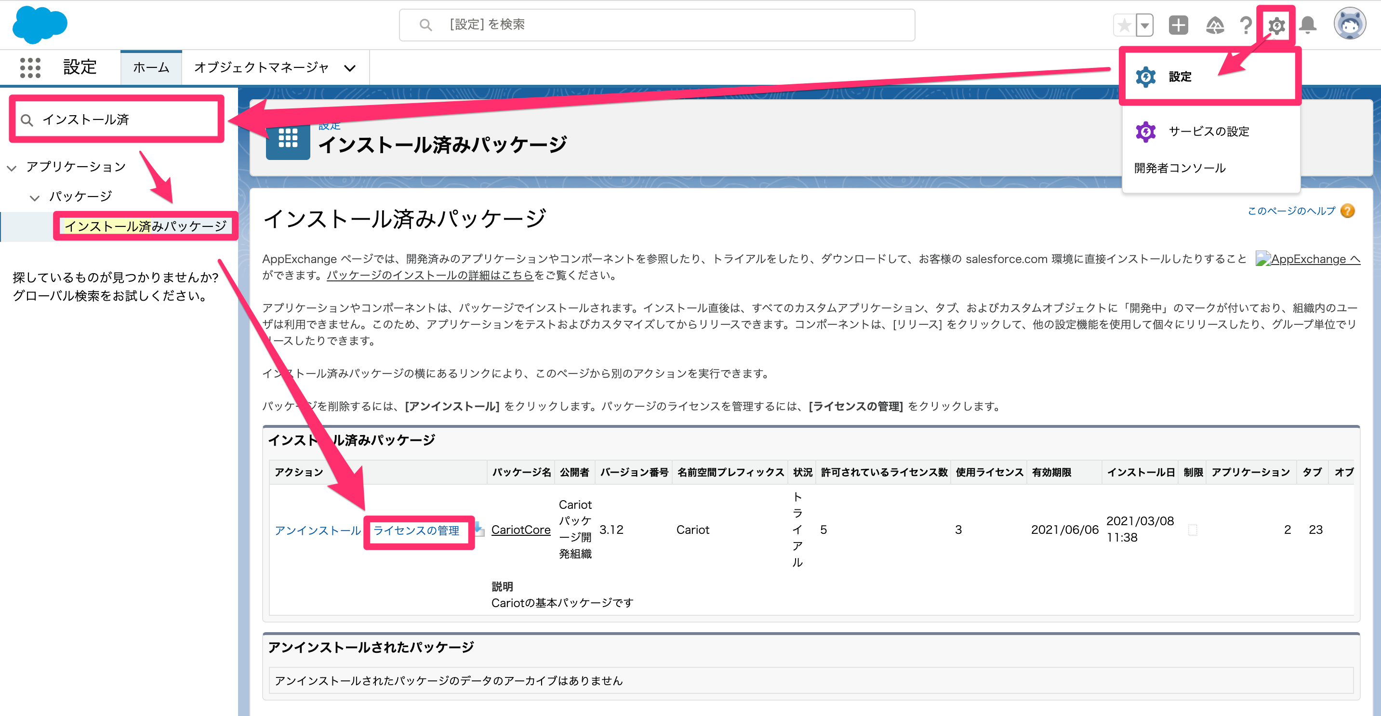Click the expiration date 2021/06/06 cell
Image resolution: width=1381 pixels, height=716 pixels.
tap(1065, 530)
